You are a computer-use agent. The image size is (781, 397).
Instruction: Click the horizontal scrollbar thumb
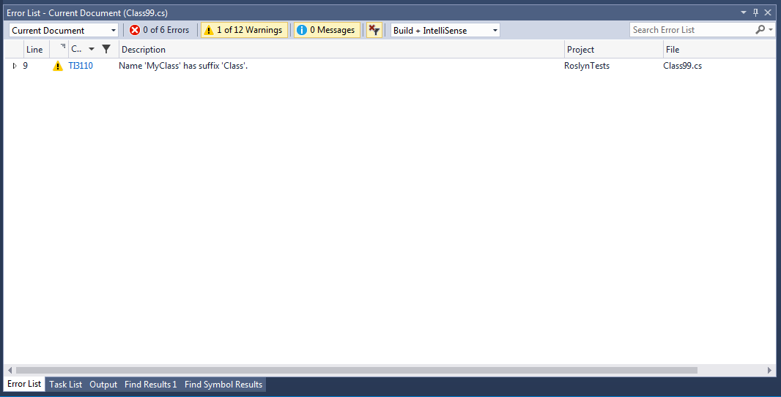pyautogui.click(x=357, y=370)
